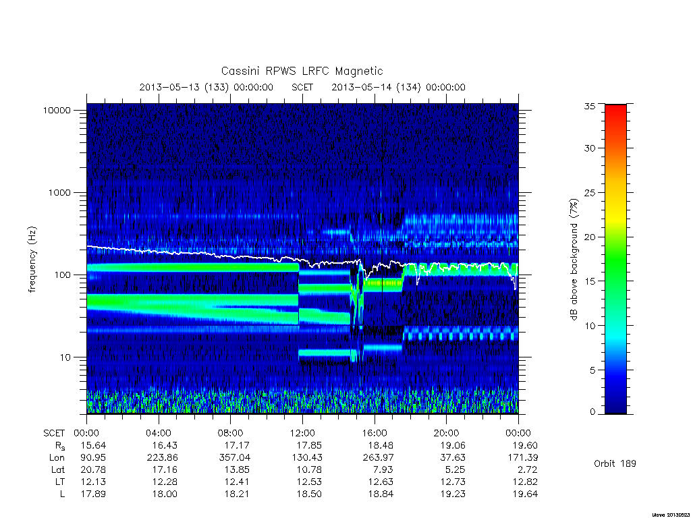Click the frequency (Hz) axis title

pos(32,260)
